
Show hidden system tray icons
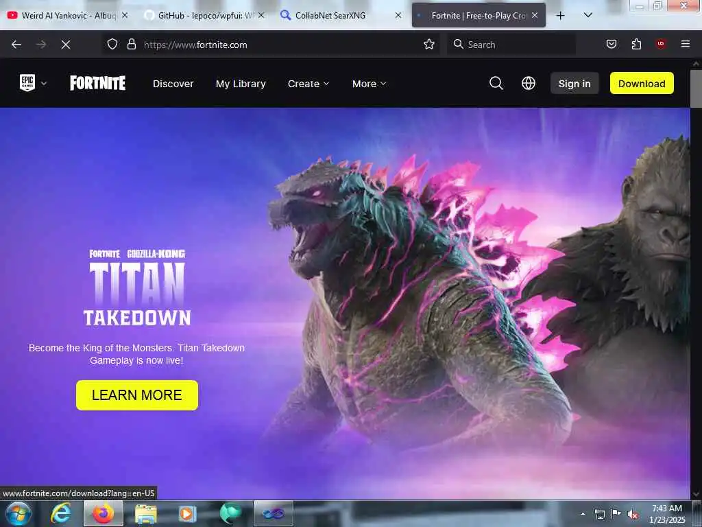point(583,515)
